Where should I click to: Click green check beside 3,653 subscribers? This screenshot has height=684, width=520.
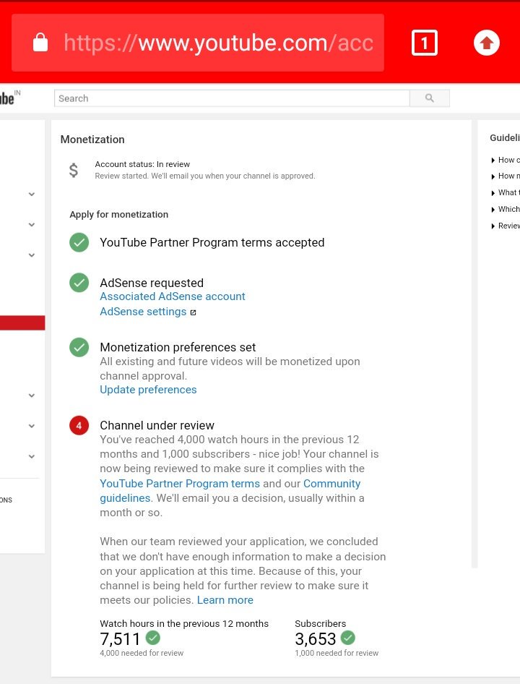347,638
